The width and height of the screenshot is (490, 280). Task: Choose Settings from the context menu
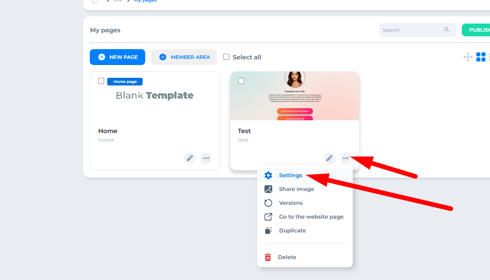(290, 175)
